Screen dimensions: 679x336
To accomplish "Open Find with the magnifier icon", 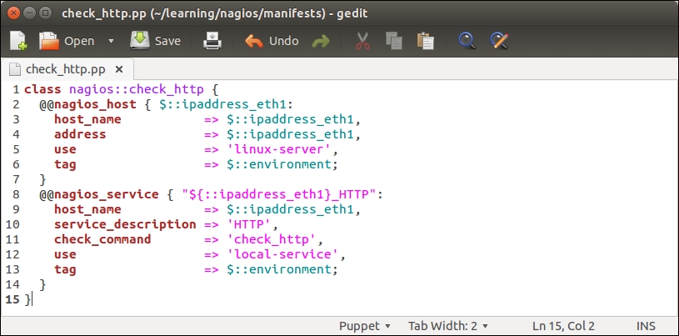I will coord(467,41).
